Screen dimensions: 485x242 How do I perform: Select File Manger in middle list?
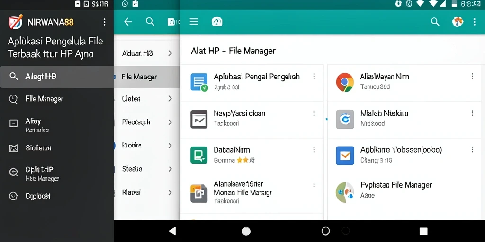tap(147, 77)
